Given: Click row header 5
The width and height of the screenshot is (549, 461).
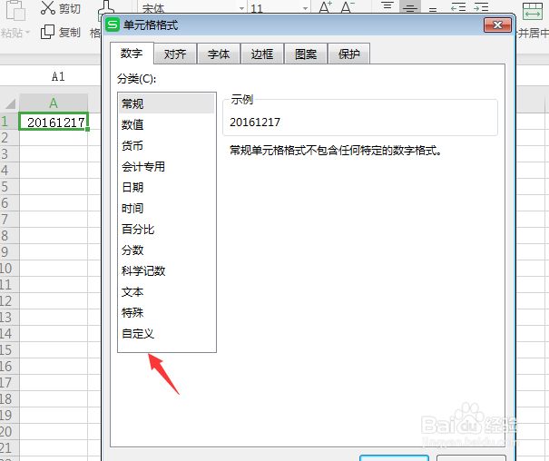Looking at the screenshot, I should point(9,187).
